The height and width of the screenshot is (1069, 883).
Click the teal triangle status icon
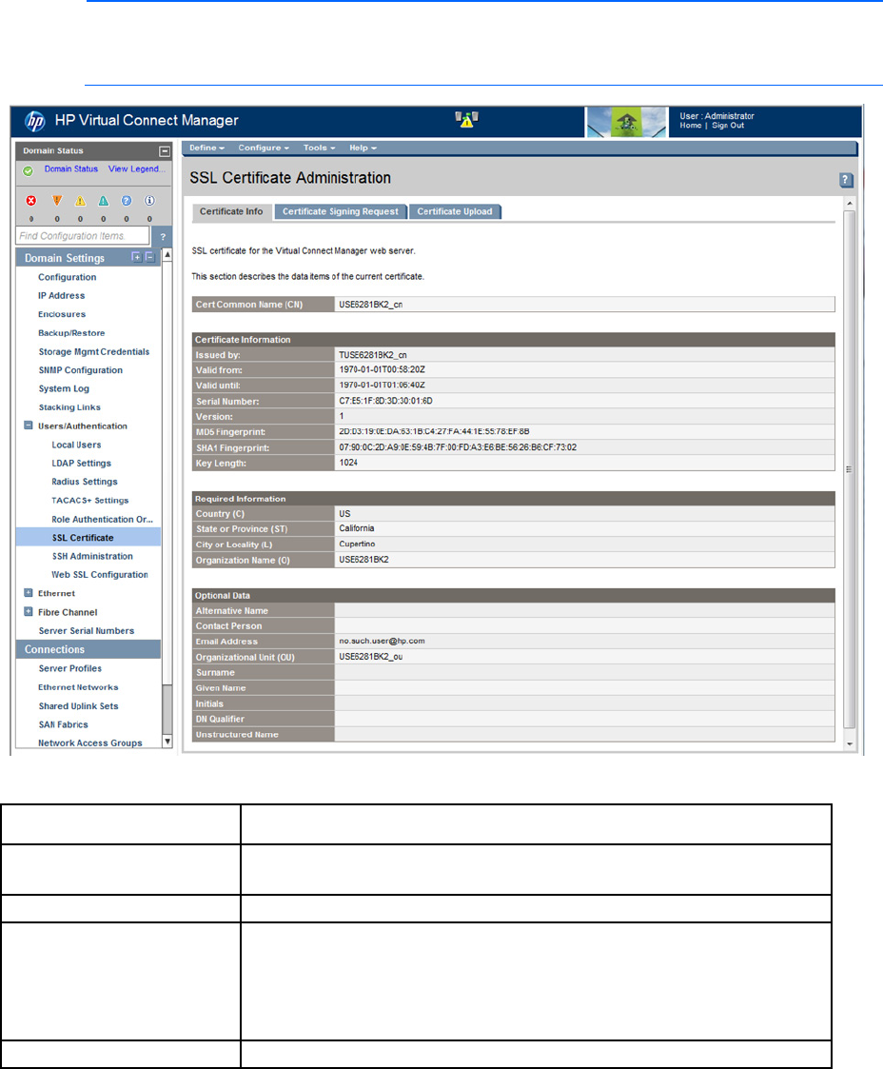point(104,201)
